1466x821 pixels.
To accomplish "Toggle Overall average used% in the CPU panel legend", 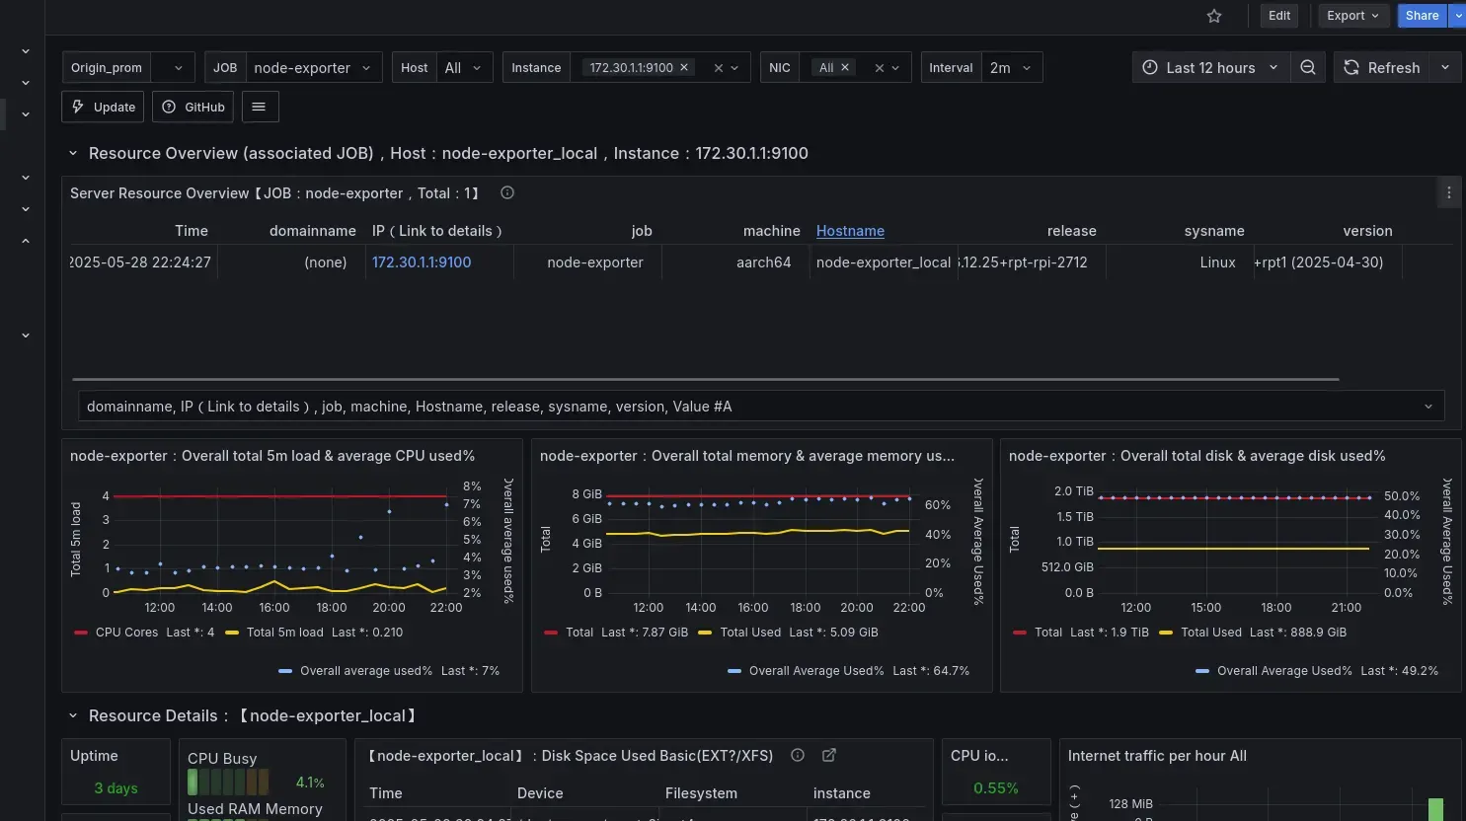I will (x=366, y=671).
